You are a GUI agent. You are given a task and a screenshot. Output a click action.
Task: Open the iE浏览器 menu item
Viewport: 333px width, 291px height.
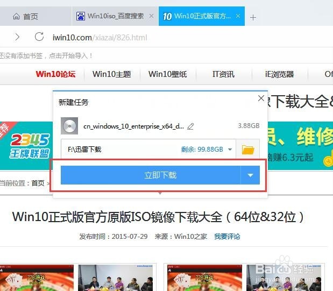[x=279, y=74]
